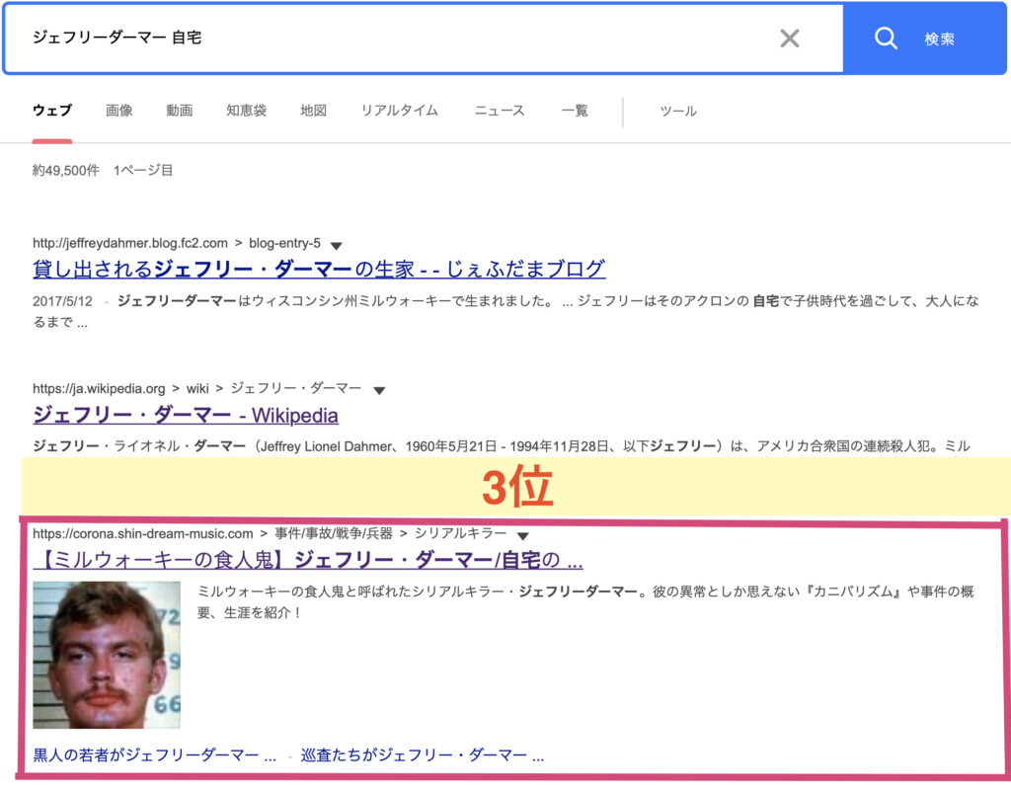Open the 【ミルウォーキーの食人鬼】 result title
This screenshot has width=1011, height=793.
pyautogui.click(x=308, y=561)
